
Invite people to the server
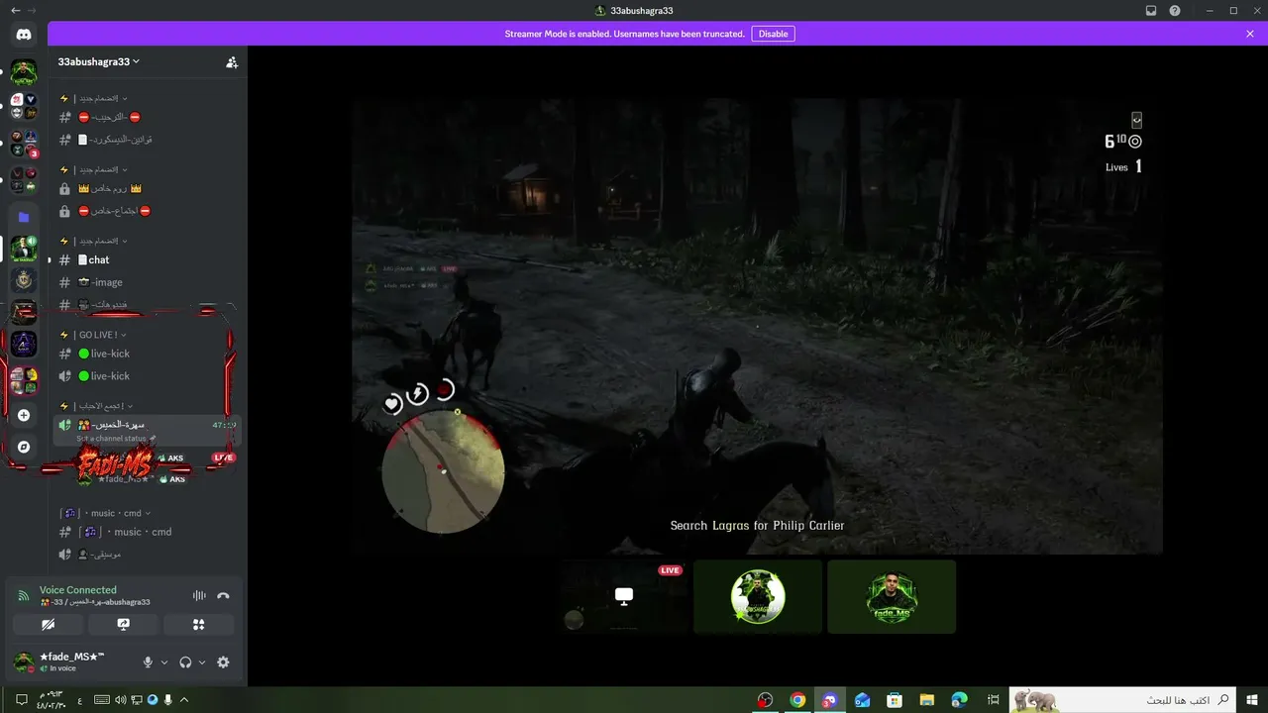coord(232,61)
